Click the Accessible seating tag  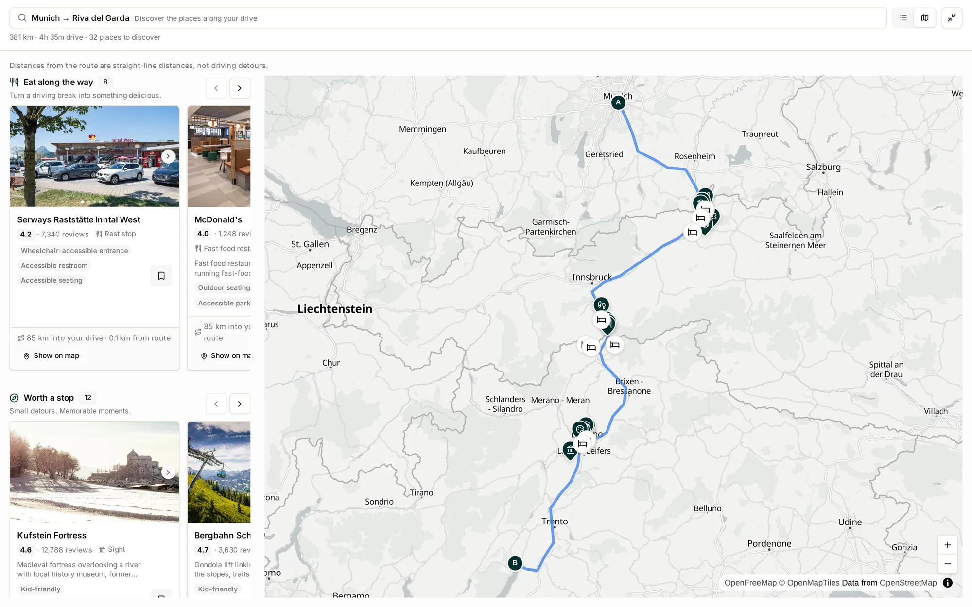click(52, 281)
